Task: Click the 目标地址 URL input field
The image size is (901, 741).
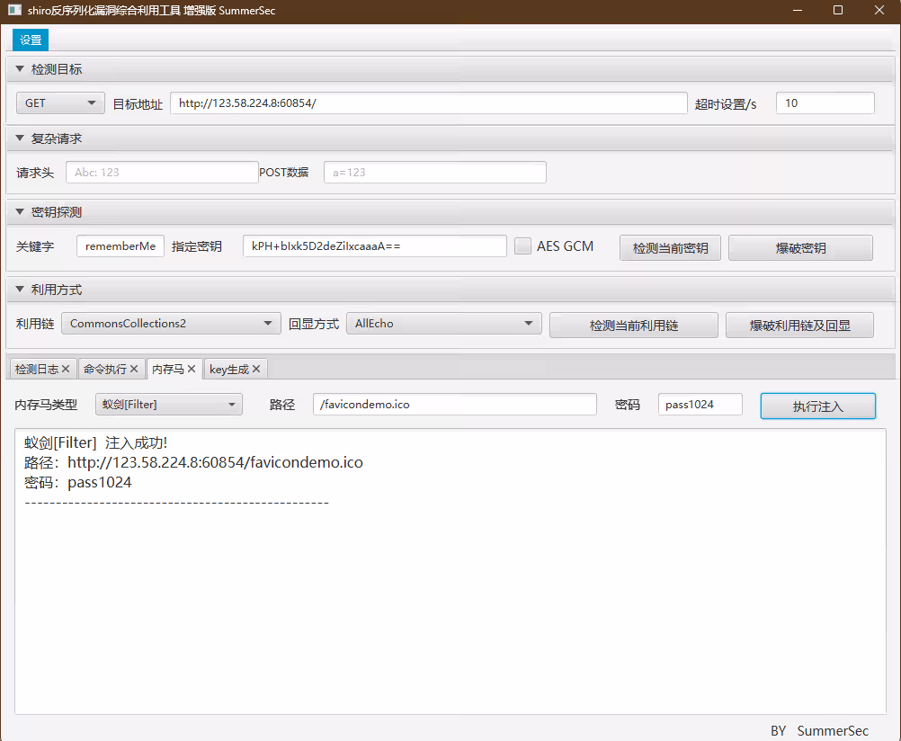Action: [428, 103]
